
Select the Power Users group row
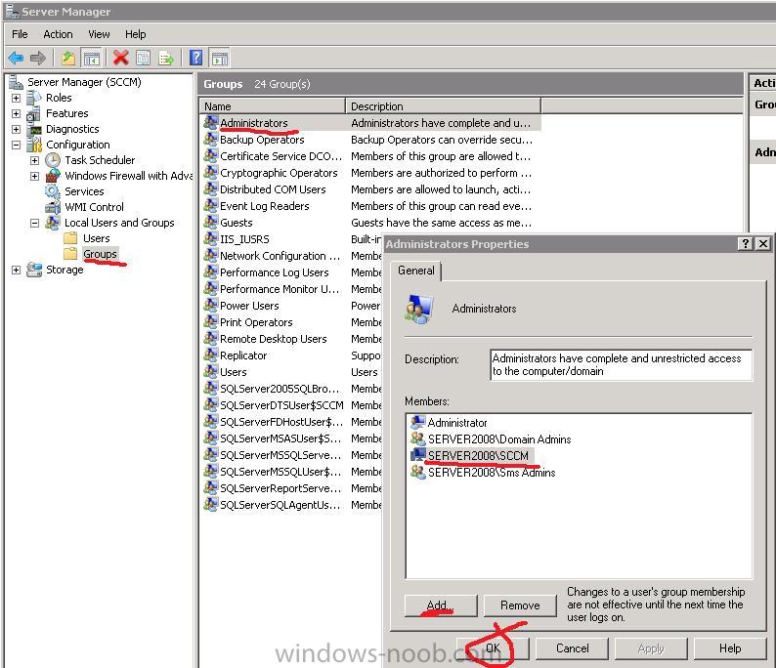(x=249, y=306)
